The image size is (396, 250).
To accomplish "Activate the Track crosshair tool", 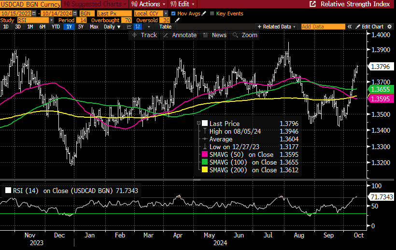I will click(143, 35).
